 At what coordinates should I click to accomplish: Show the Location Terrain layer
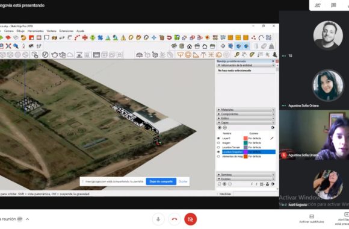coord(218,148)
